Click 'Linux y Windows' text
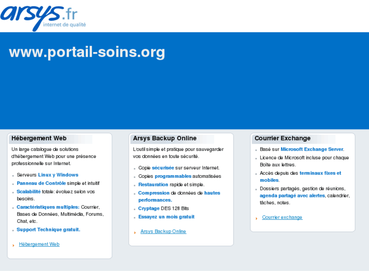369x276 pixels. [58, 175]
